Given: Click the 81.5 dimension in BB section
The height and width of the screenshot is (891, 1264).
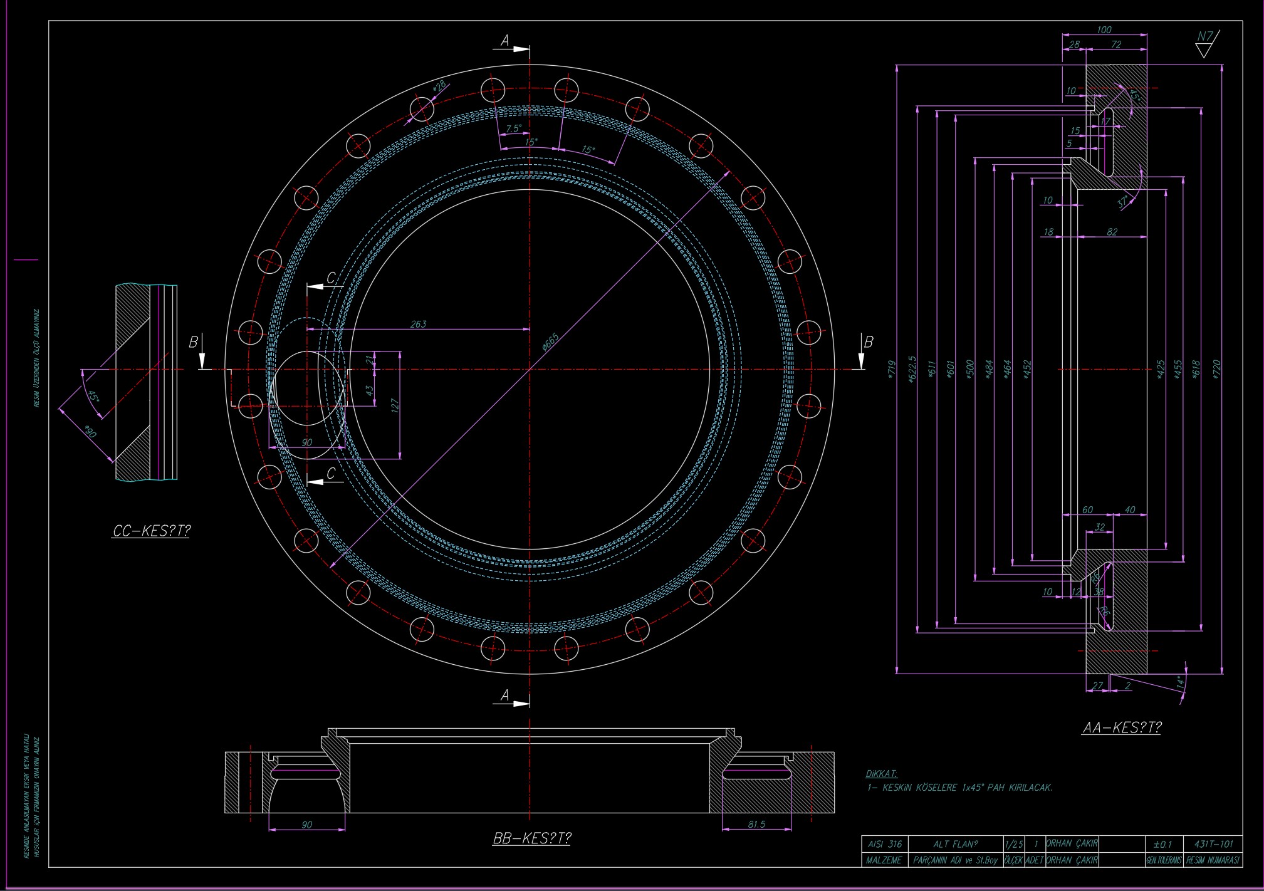Looking at the screenshot, I should (756, 824).
